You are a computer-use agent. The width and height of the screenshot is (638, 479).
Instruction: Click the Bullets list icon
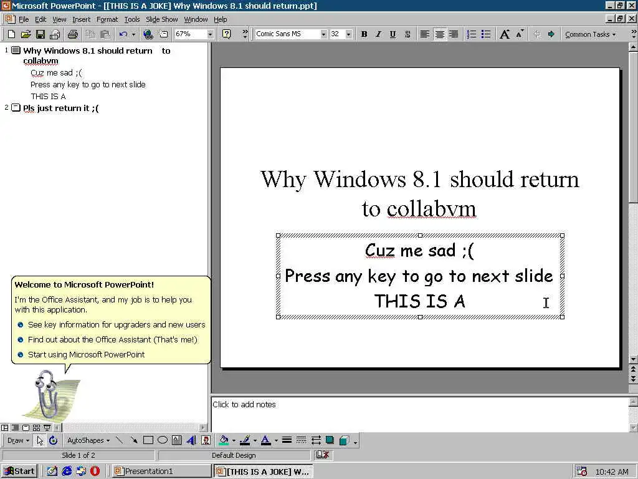point(486,34)
